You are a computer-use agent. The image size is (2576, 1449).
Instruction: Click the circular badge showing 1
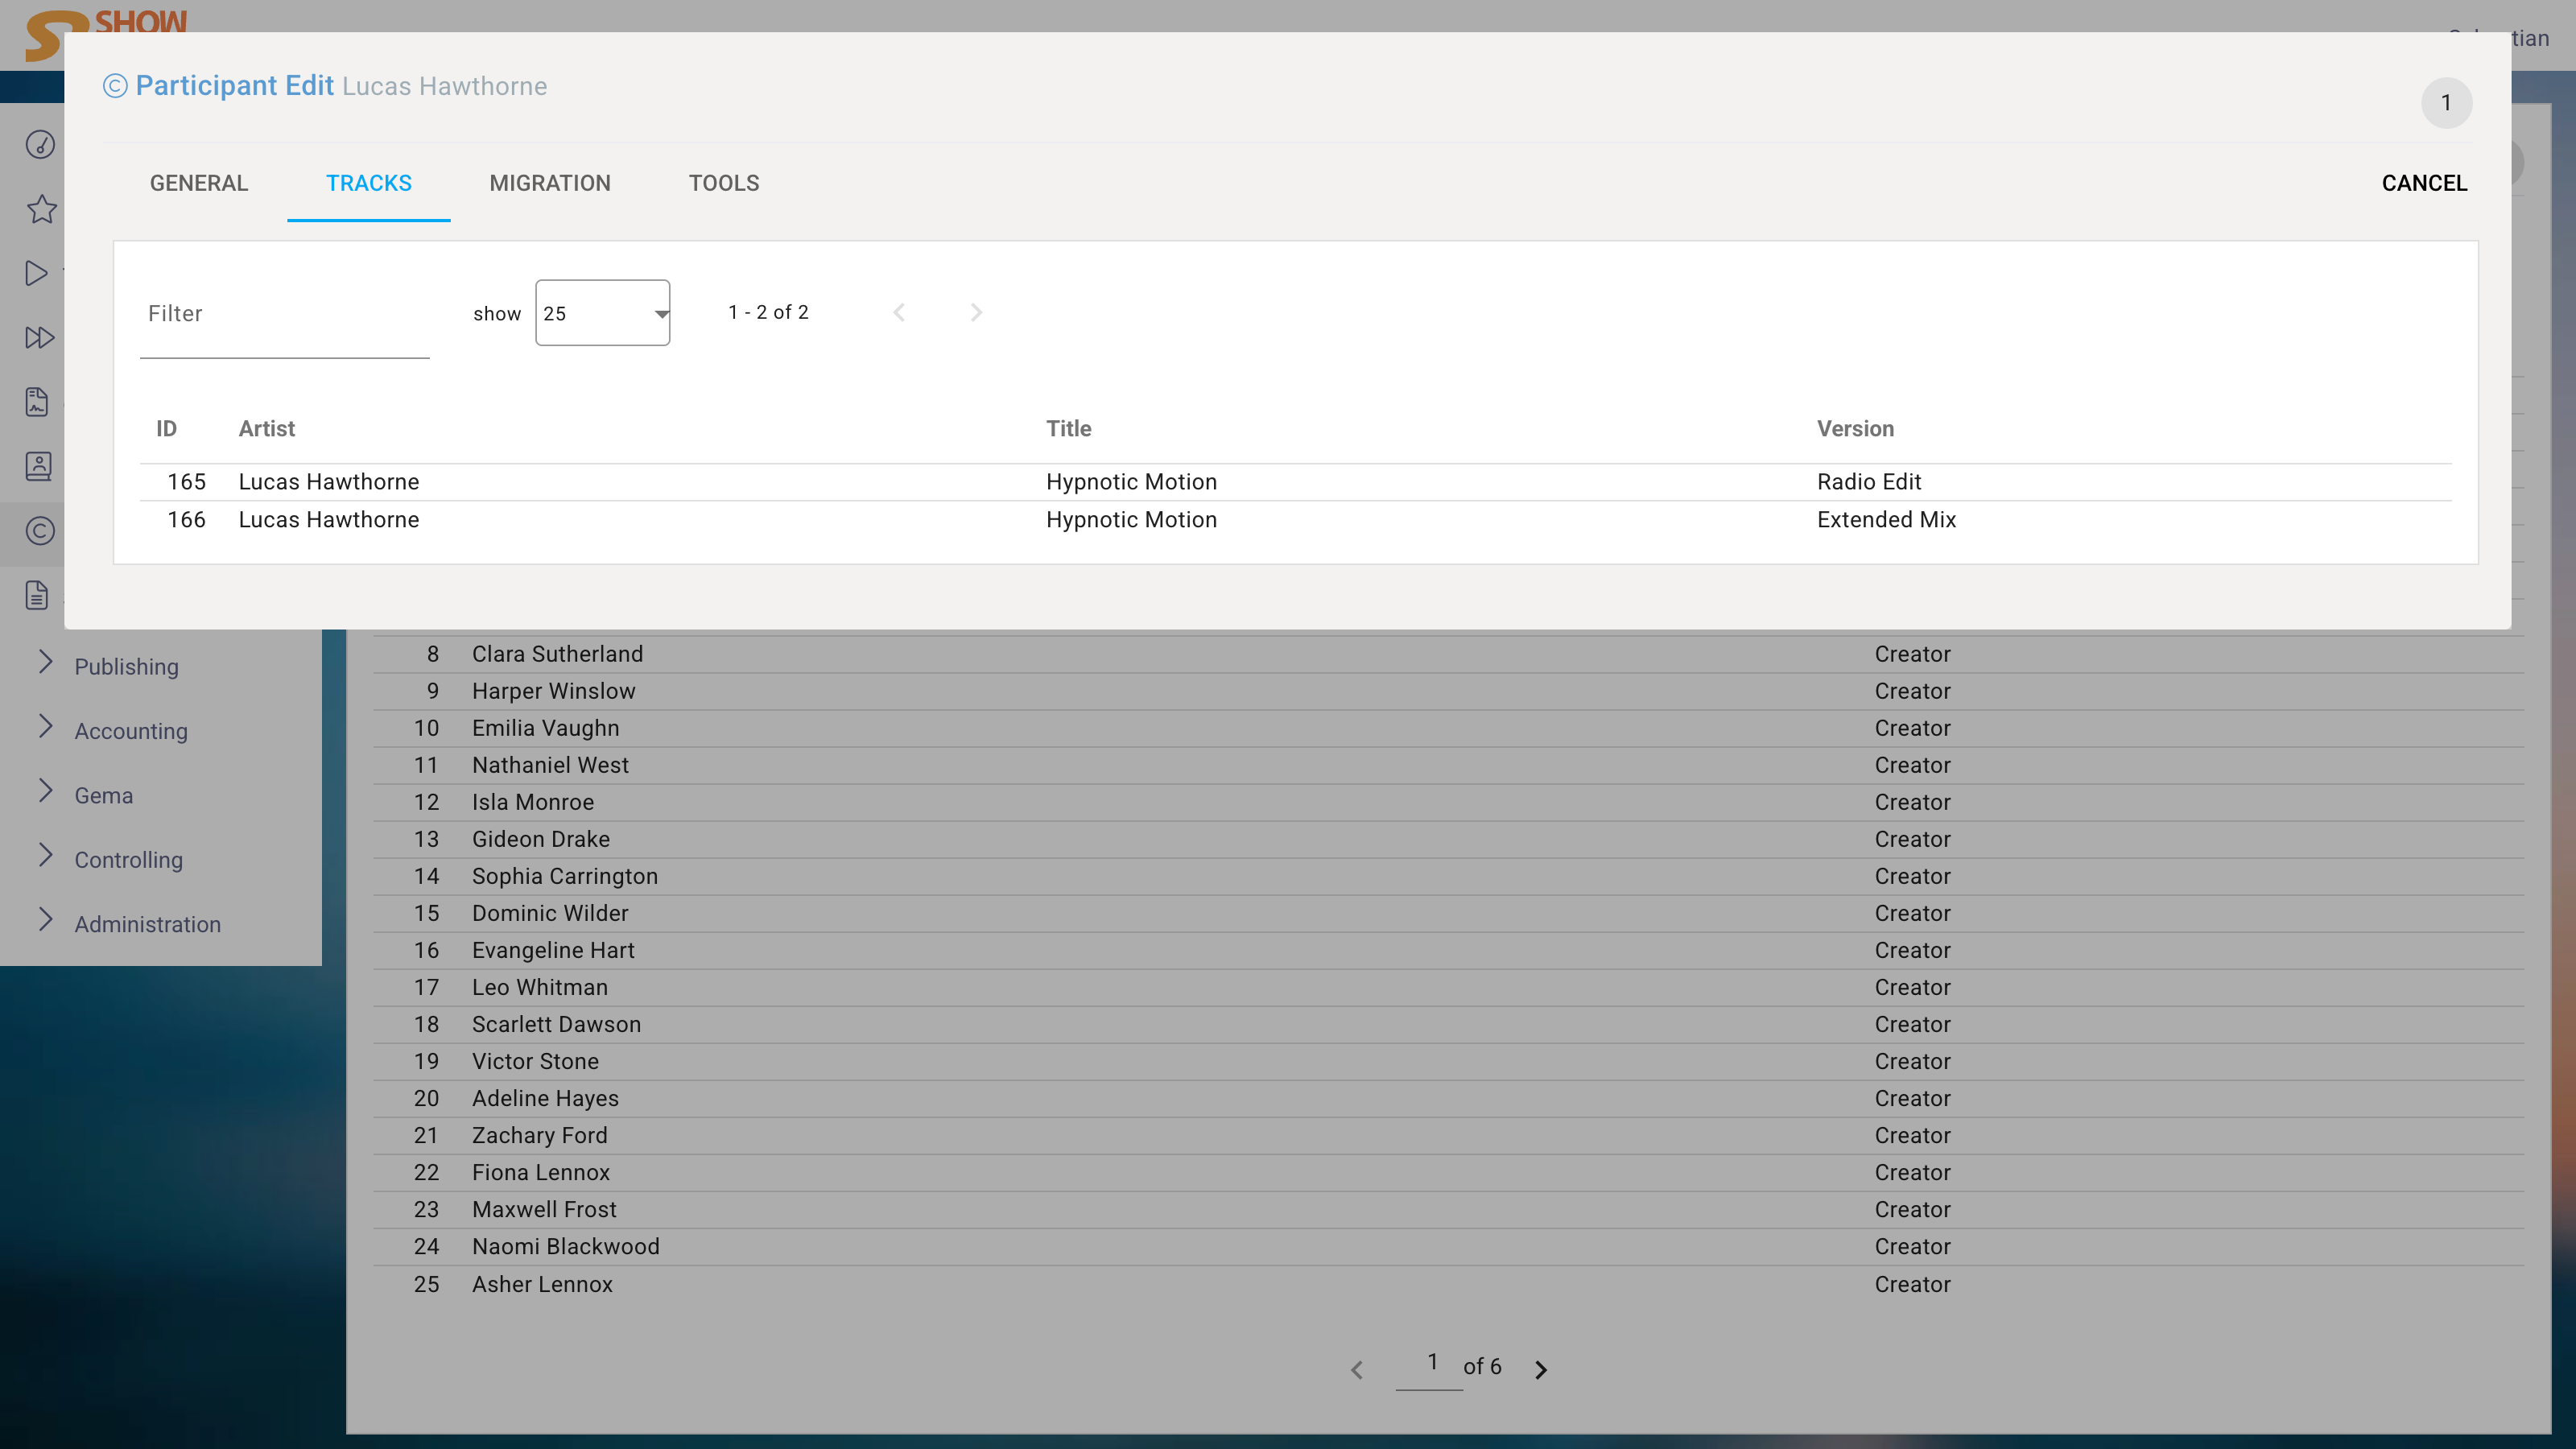pyautogui.click(x=2447, y=103)
